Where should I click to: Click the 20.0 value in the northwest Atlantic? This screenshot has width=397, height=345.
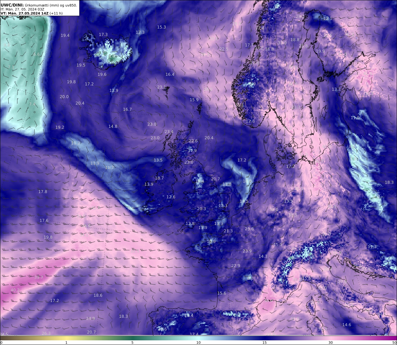64,97
